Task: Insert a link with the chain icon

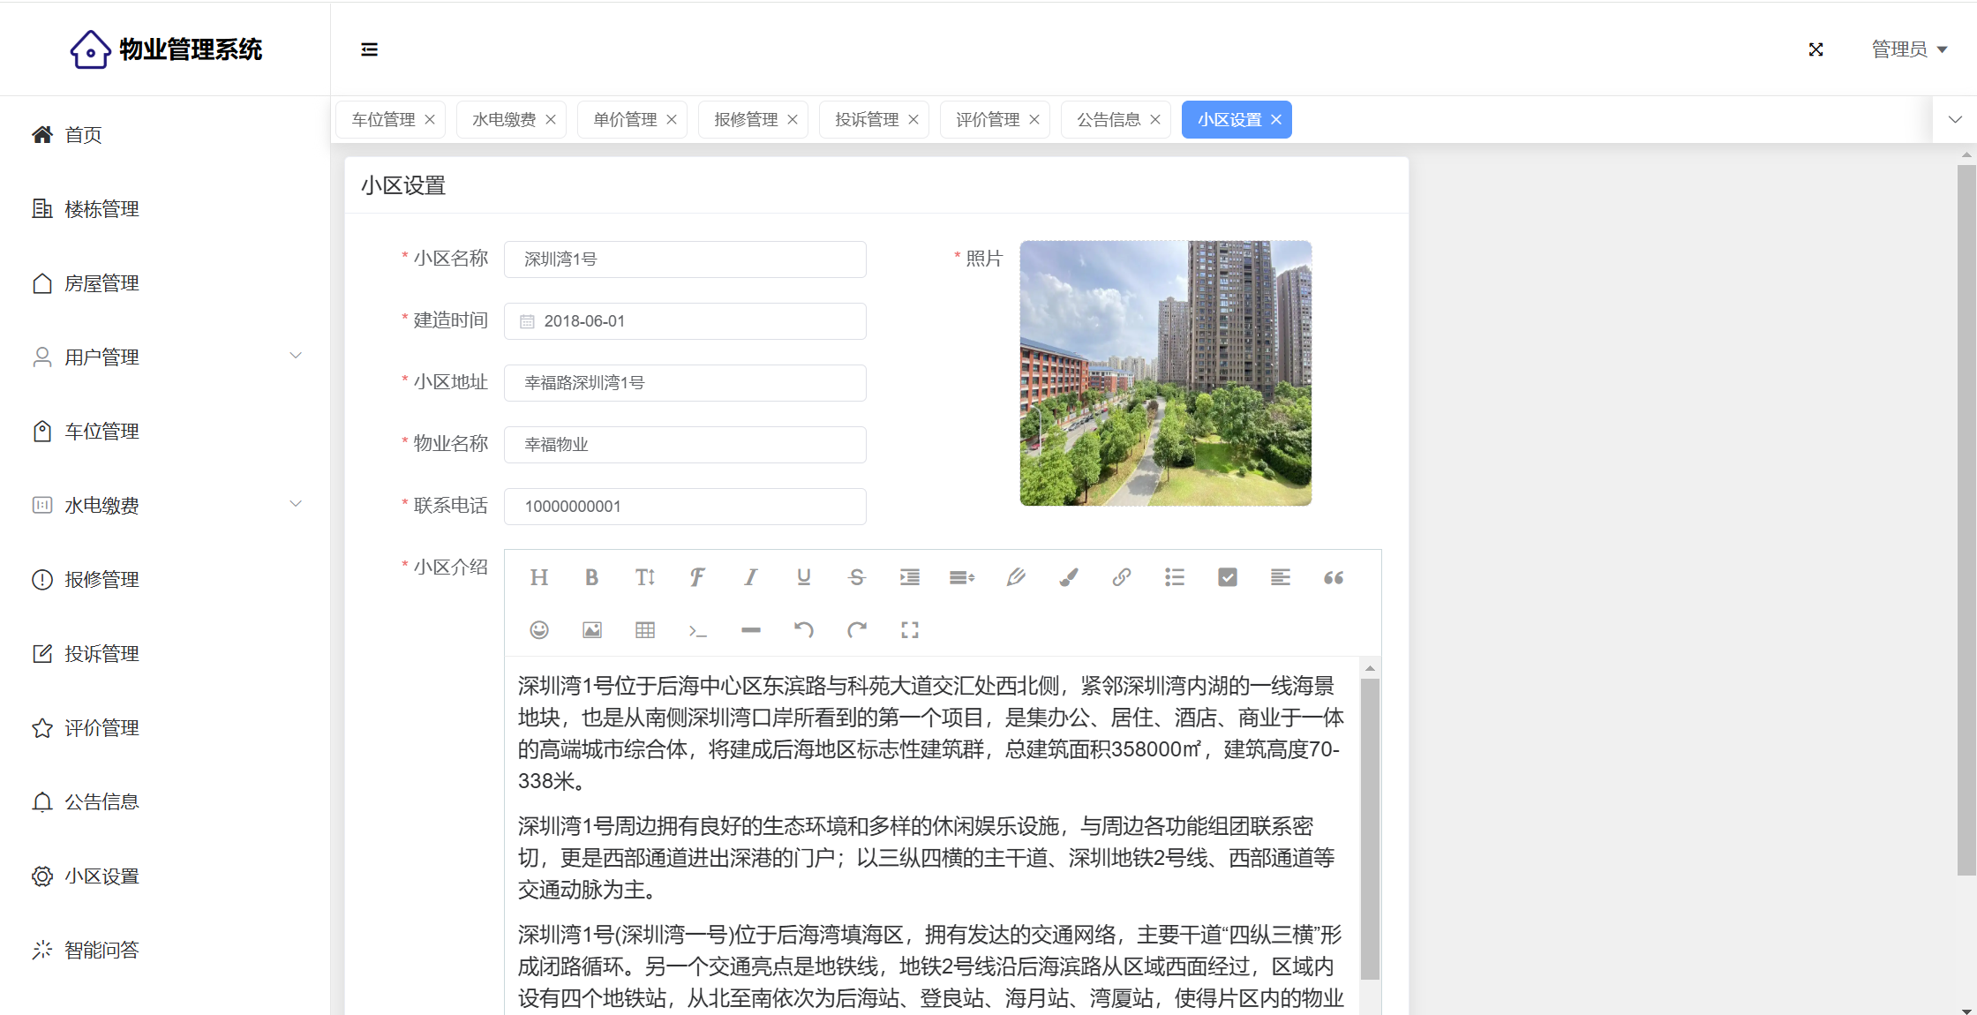Action: coord(1121,577)
